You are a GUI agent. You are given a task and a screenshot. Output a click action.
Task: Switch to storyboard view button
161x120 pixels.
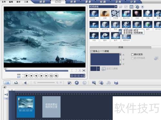click(7, 83)
